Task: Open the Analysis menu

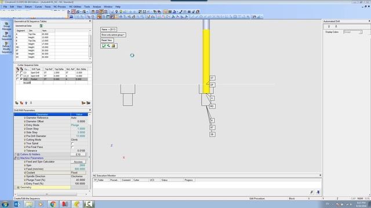Action: [x=97, y=6]
